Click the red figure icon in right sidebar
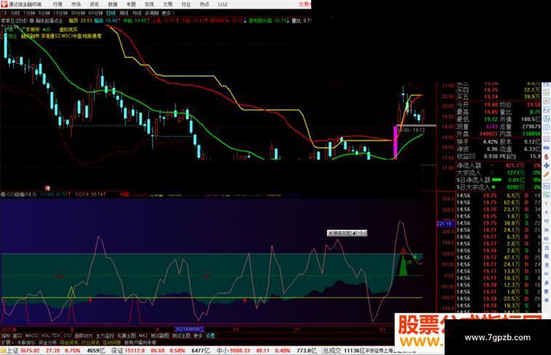 (x=547, y=157)
